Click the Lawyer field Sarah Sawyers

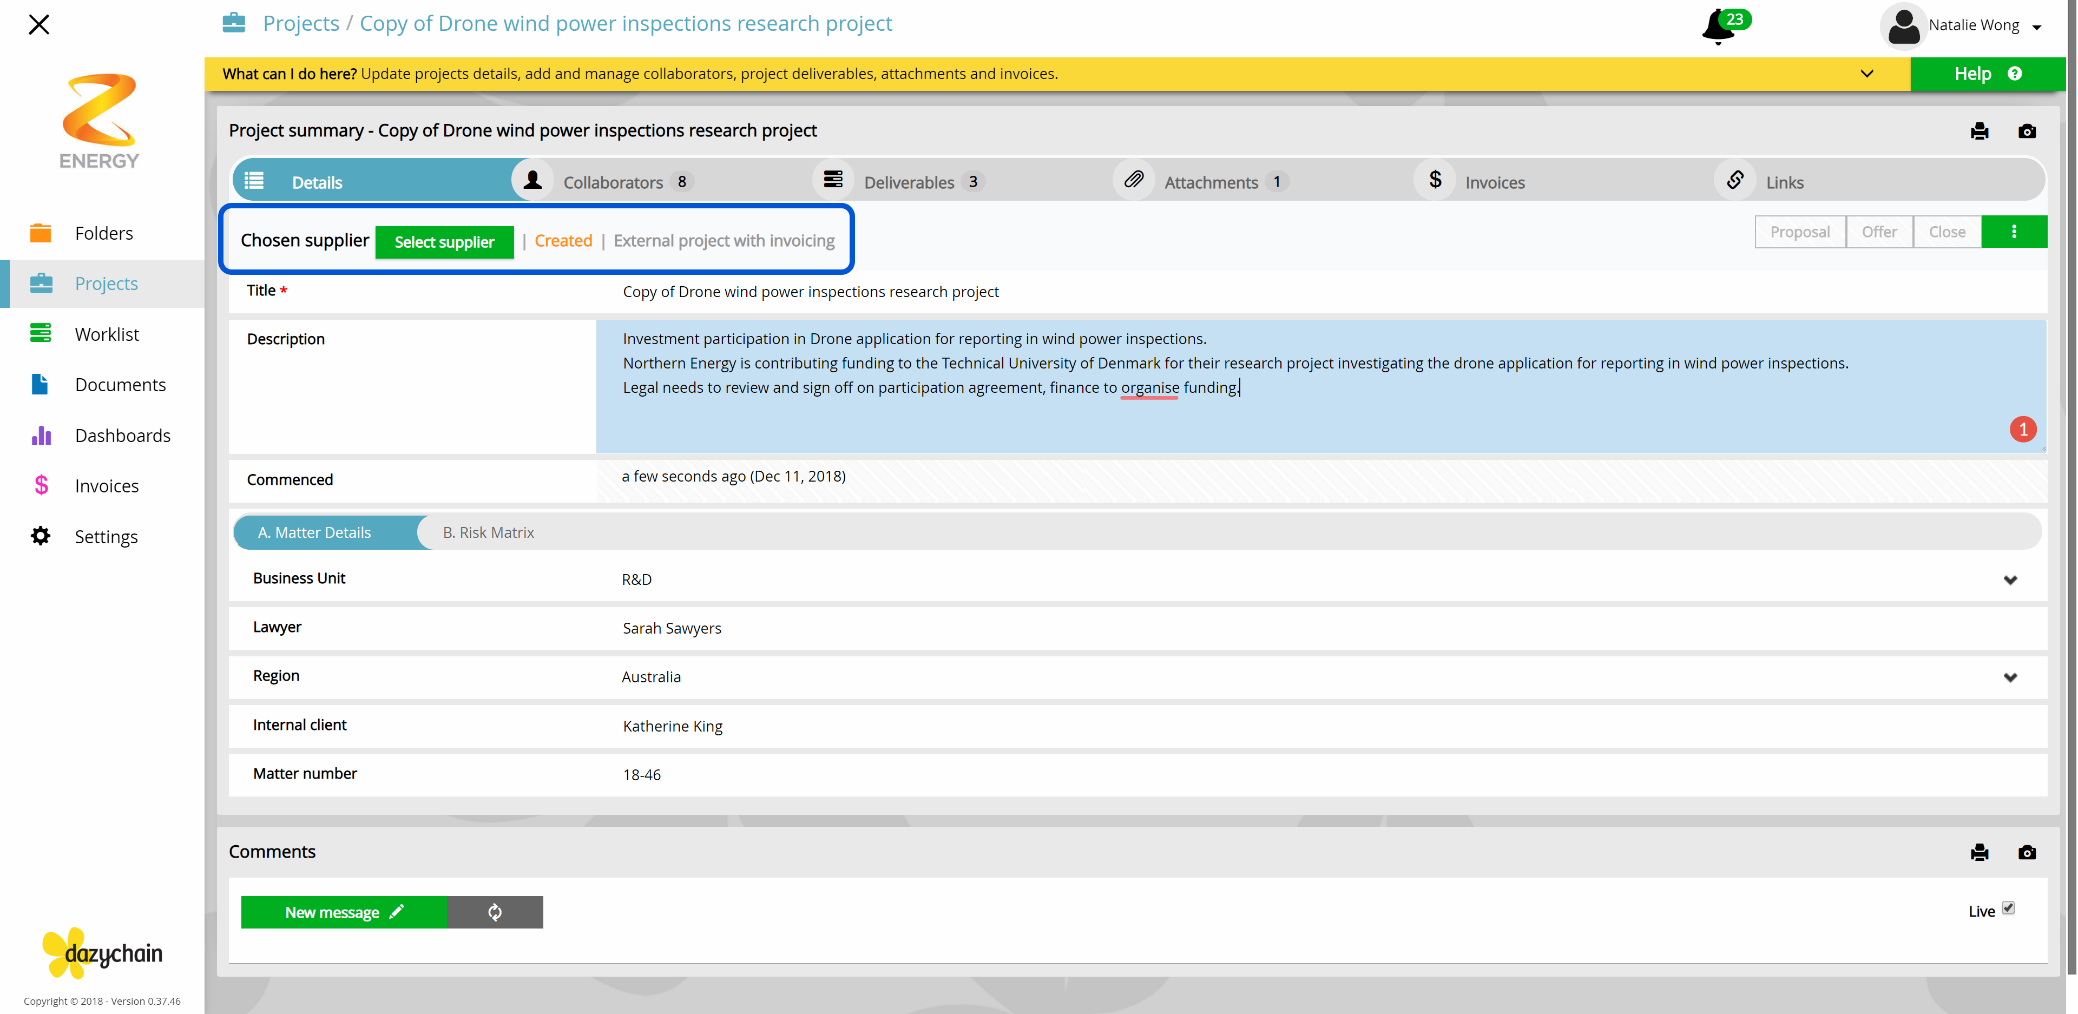point(672,628)
